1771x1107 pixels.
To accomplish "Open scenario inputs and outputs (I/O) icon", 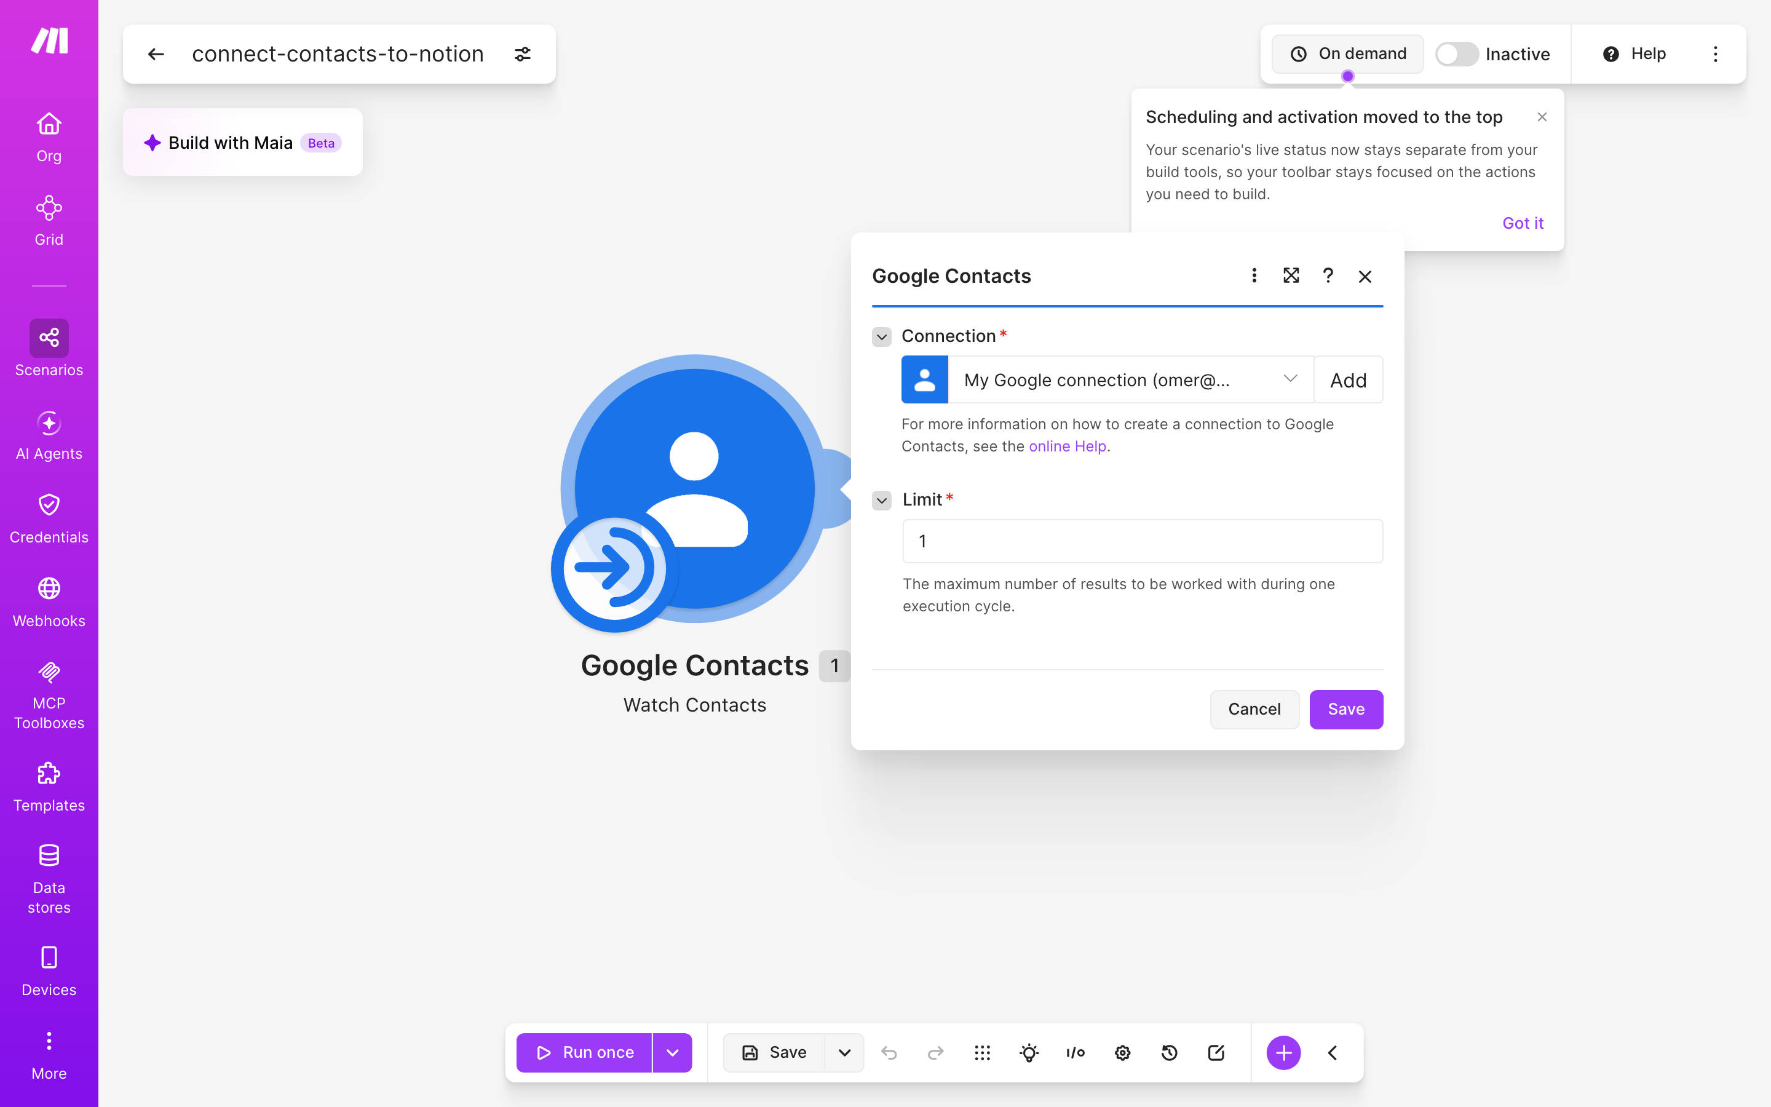I will 1075,1053.
